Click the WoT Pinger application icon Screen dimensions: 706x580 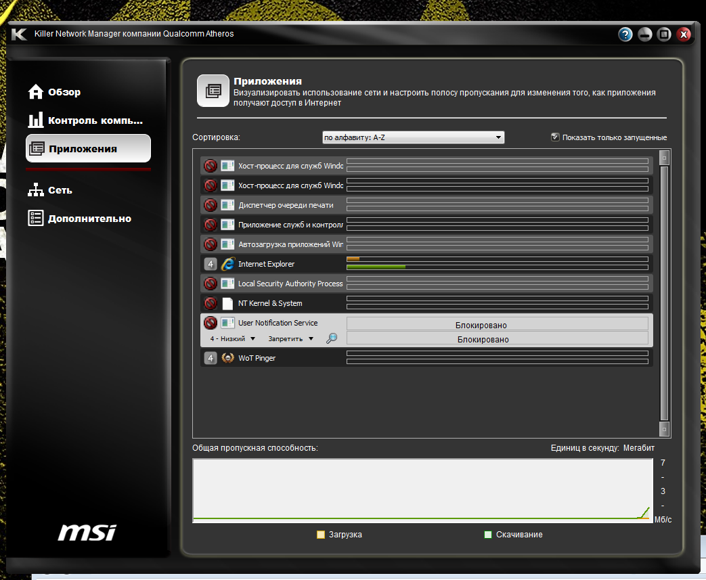(x=228, y=358)
